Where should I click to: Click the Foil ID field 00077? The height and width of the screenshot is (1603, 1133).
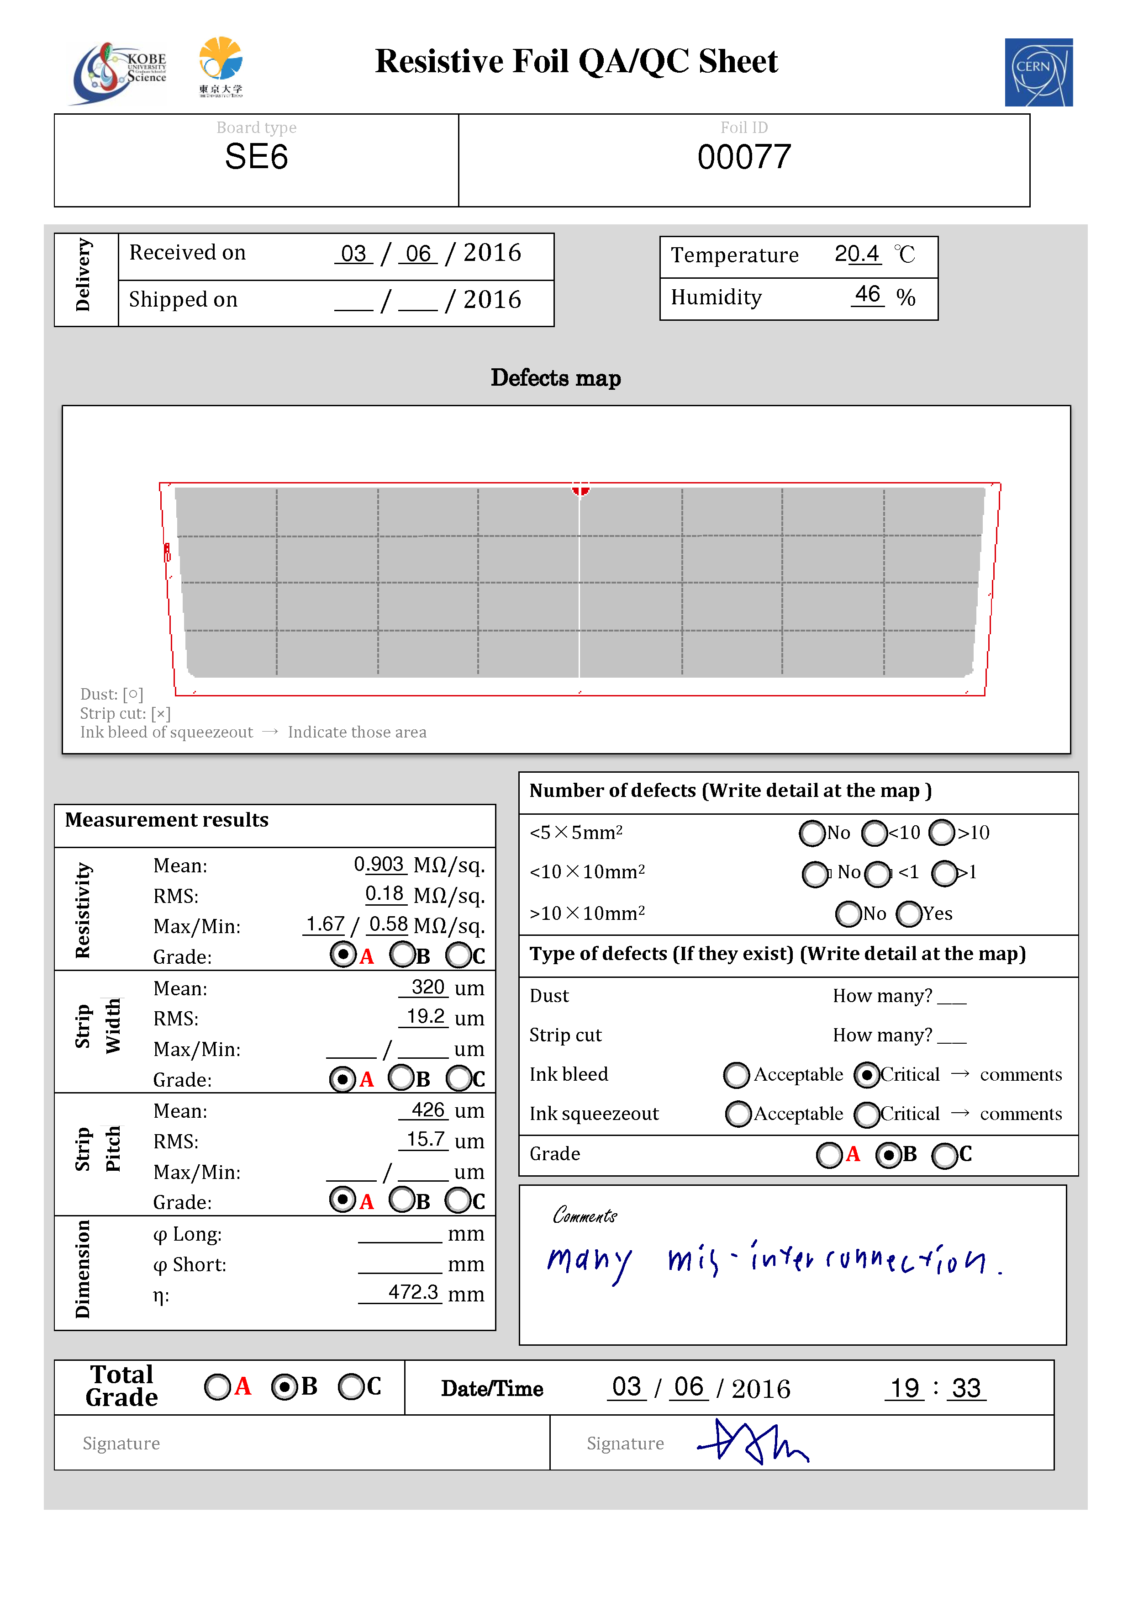tap(744, 157)
